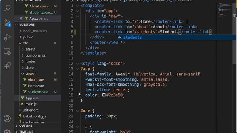
Task: Click router-view tag on line 8
Action: click(x=107, y=43)
